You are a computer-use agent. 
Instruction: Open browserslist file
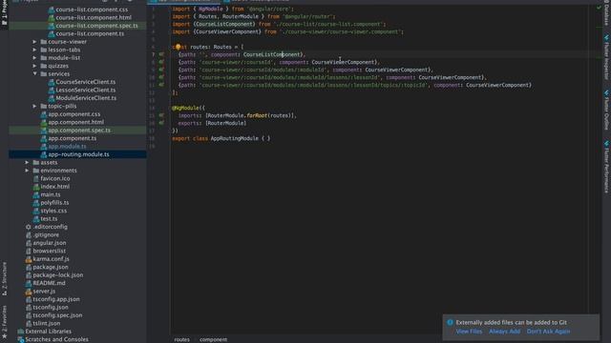pos(49,251)
